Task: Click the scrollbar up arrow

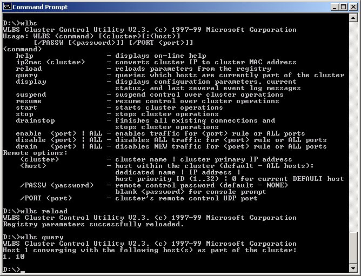Action: pyautogui.click(x=353, y=18)
